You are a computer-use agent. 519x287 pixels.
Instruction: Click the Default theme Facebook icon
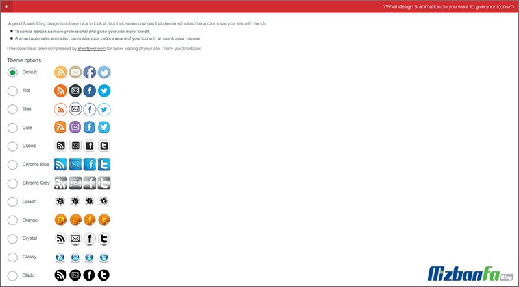[90, 73]
